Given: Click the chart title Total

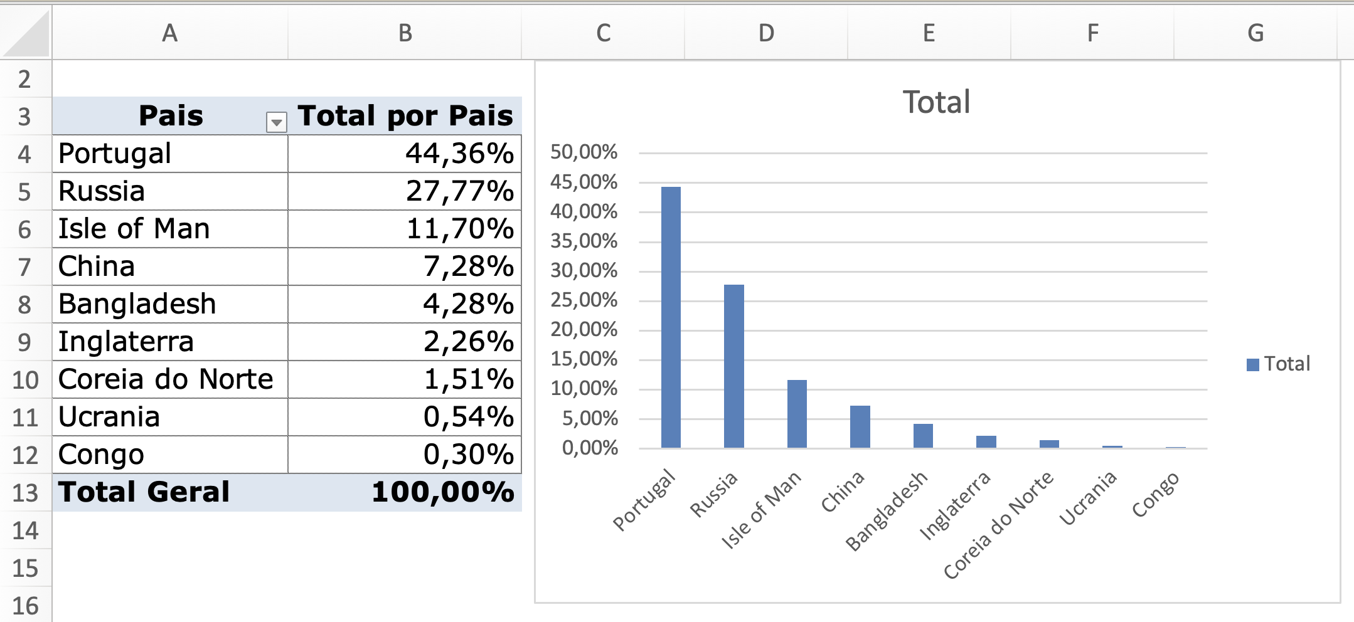Looking at the screenshot, I should coord(936,102).
